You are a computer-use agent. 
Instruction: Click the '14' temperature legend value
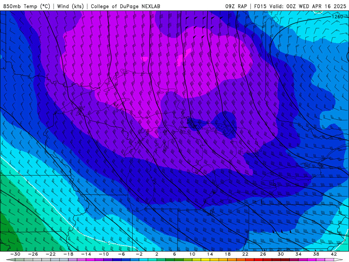point(210,254)
